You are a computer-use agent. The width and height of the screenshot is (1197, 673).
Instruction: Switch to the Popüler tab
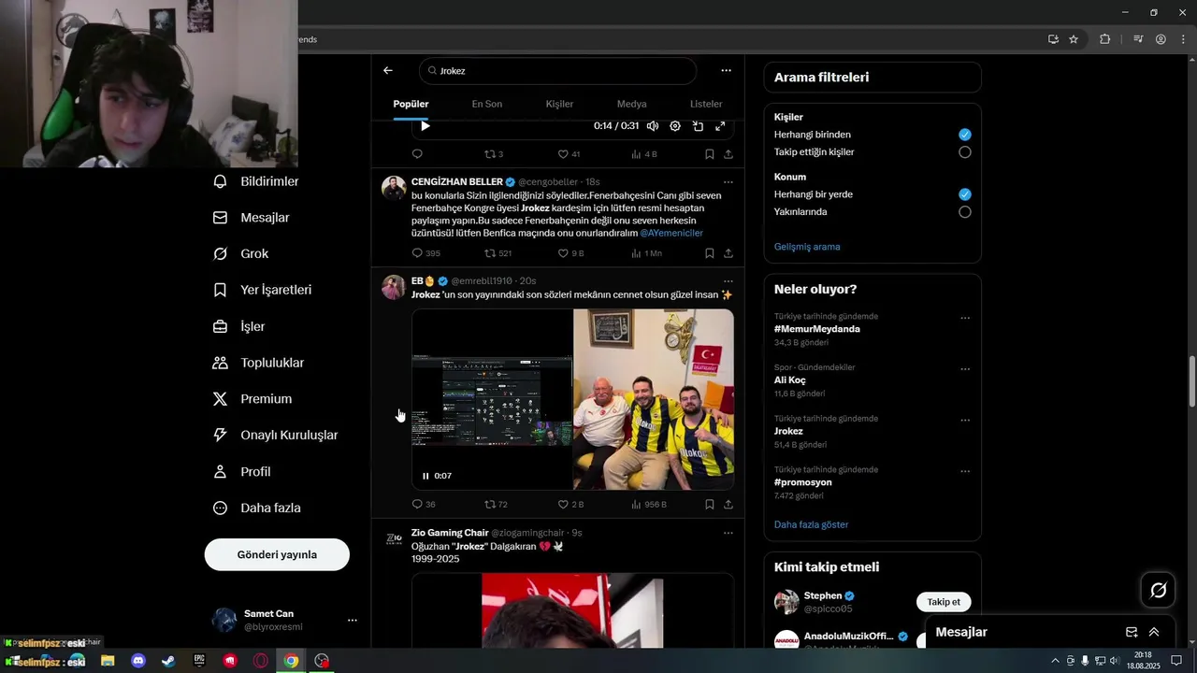click(x=411, y=104)
